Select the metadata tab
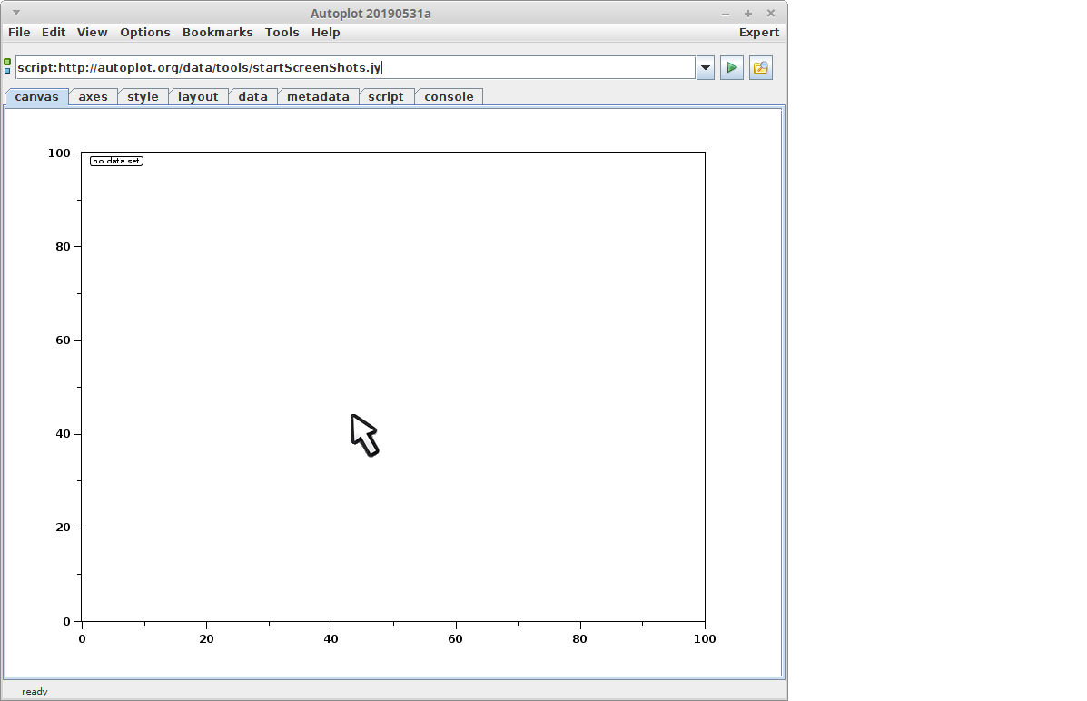The height and width of the screenshot is (701, 1087). (318, 97)
